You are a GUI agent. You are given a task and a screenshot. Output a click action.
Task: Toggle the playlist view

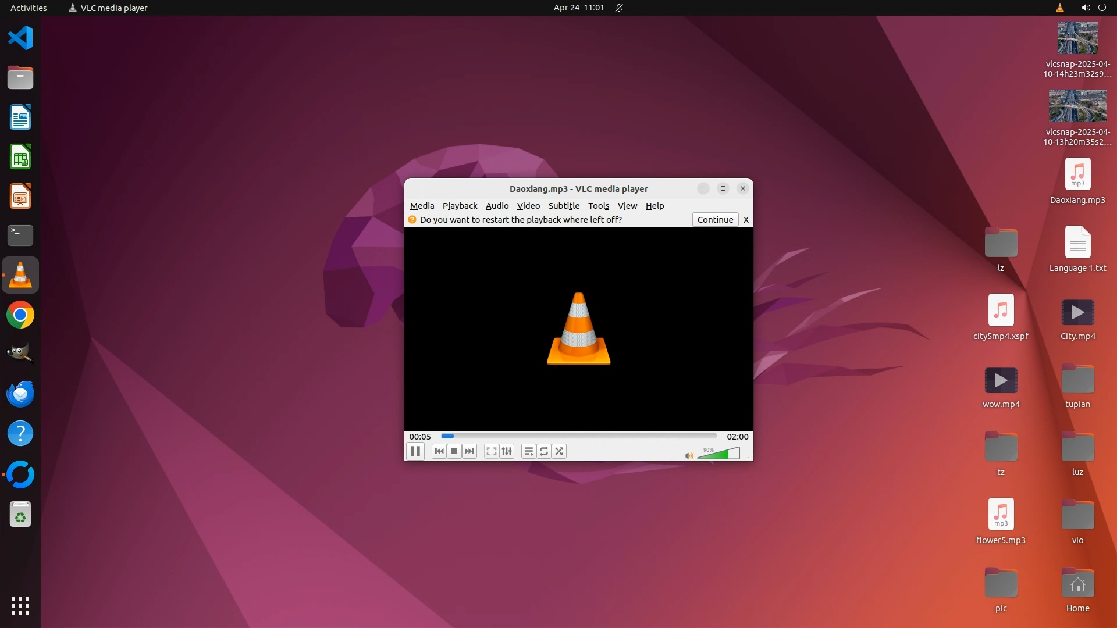[528, 451]
